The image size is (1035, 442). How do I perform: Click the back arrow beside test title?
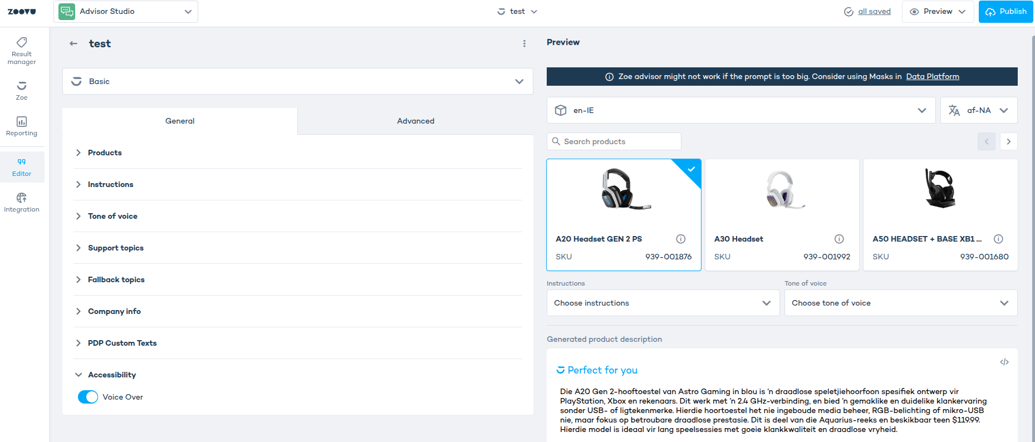click(x=73, y=43)
